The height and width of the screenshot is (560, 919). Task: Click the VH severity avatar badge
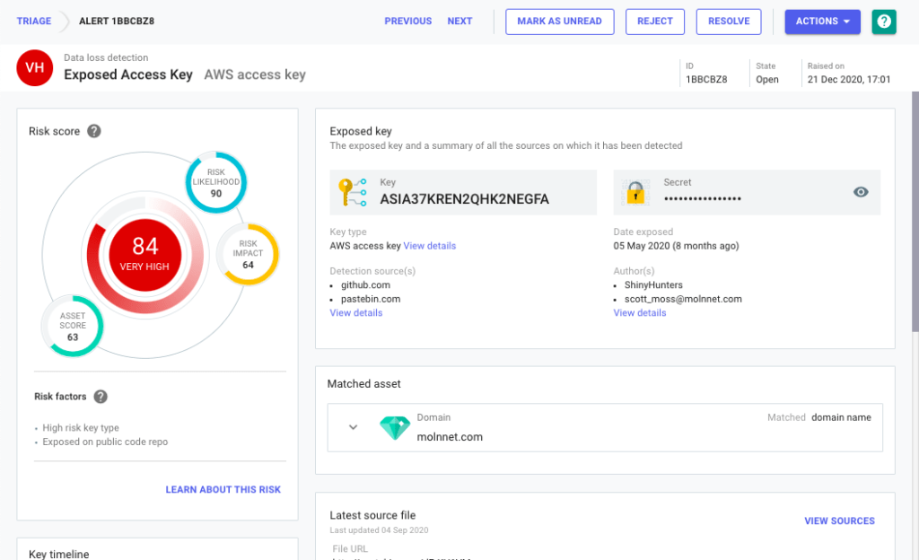(x=35, y=68)
